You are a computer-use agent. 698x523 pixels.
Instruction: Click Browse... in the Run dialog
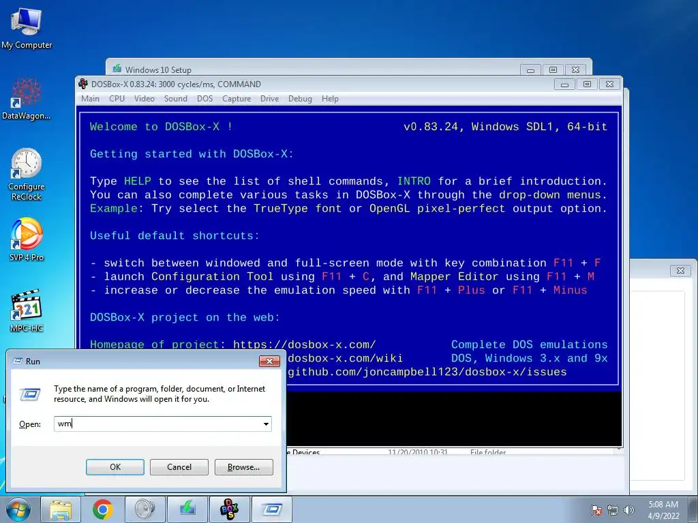pos(243,467)
